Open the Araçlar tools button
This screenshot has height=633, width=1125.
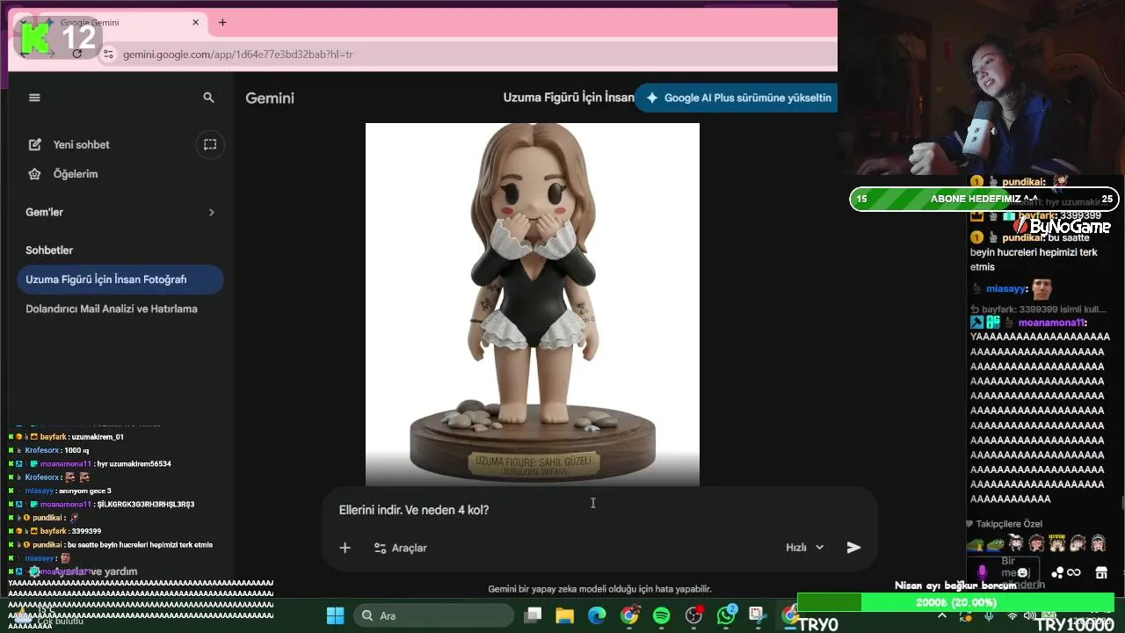click(401, 548)
